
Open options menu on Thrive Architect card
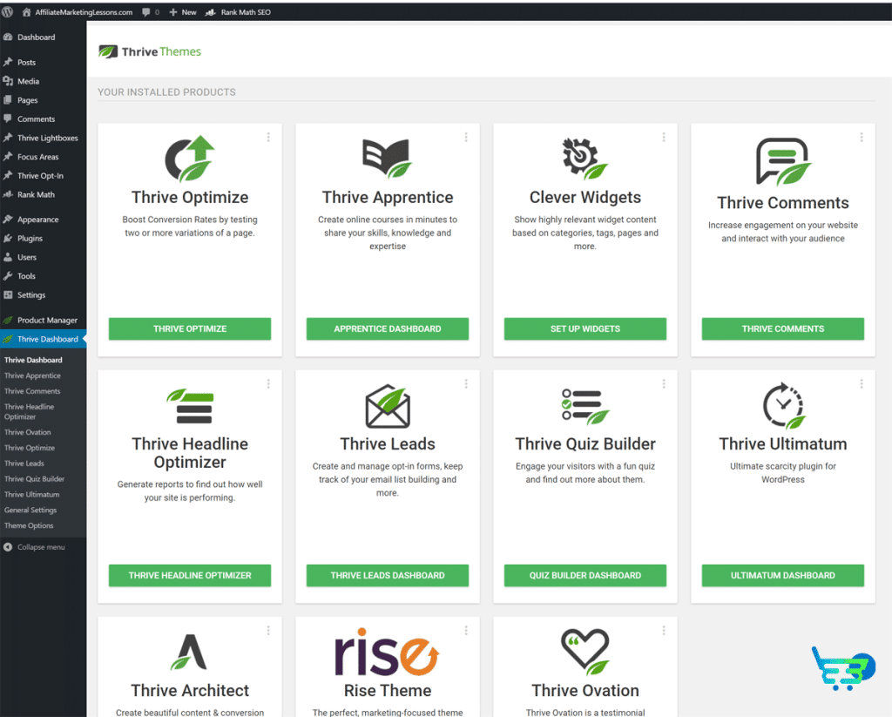268,631
